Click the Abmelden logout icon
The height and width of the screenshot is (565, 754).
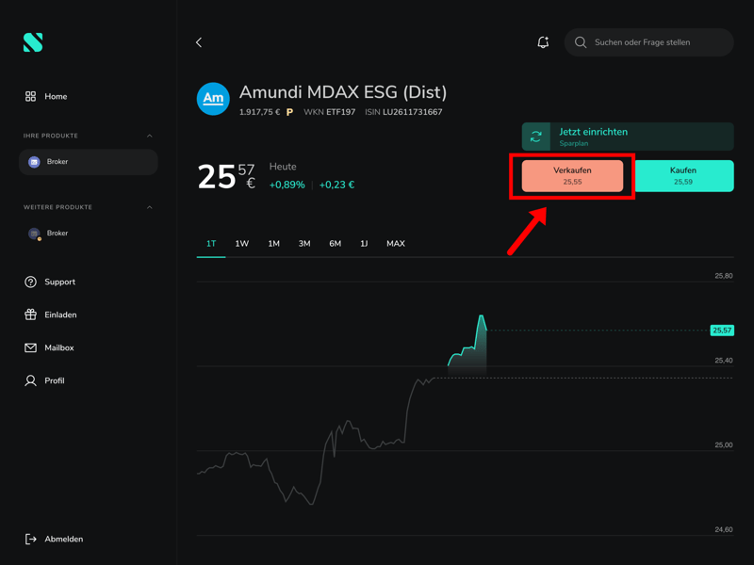click(x=30, y=539)
